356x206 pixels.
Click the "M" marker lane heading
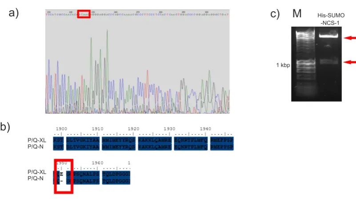tap(297, 14)
